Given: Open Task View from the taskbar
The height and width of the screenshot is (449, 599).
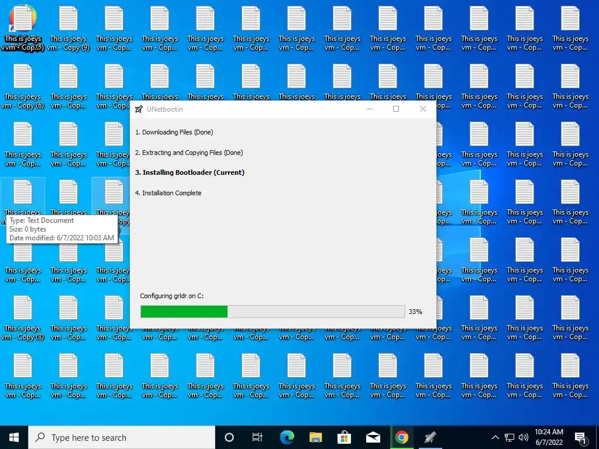Looking at the screenshot, I should (257, 437).
